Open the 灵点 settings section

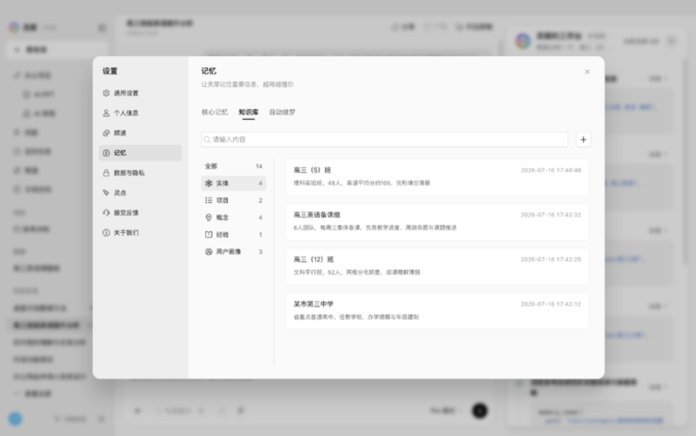click(140, 193)
